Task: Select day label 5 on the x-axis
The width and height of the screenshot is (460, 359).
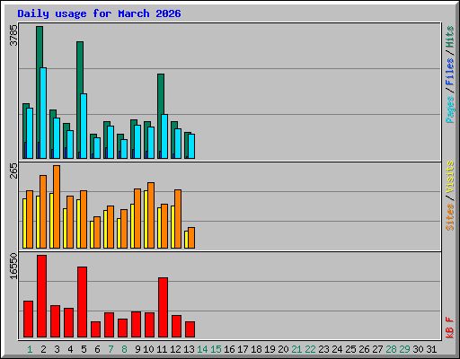Action: coord(84,349)
